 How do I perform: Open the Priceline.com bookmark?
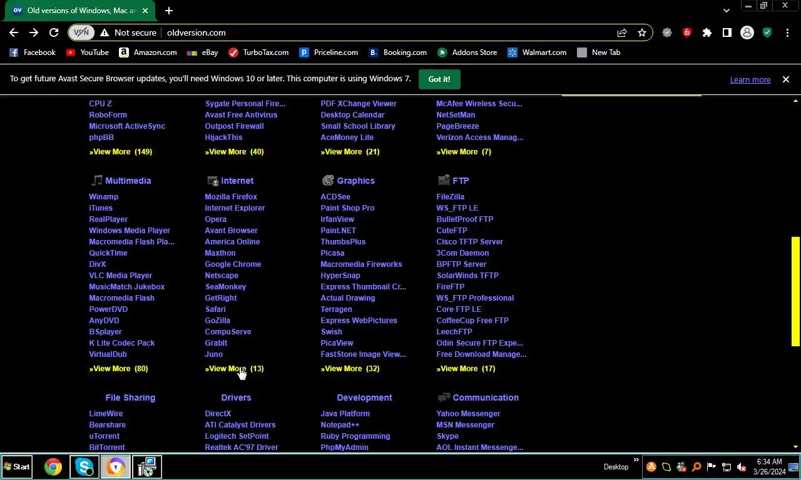click(329, 52)
